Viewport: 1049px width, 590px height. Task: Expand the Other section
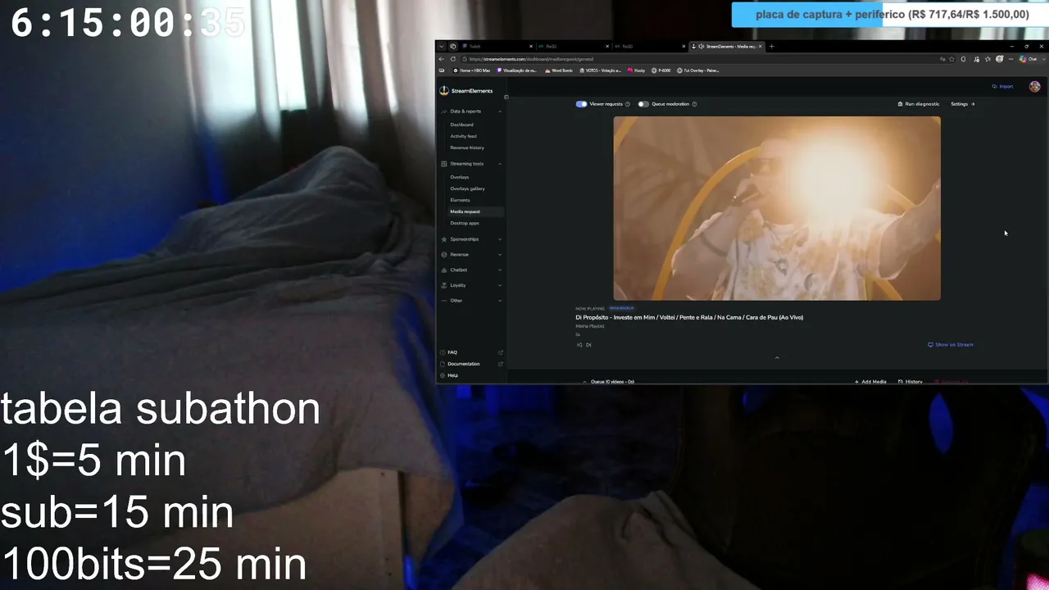coord(471,301)
